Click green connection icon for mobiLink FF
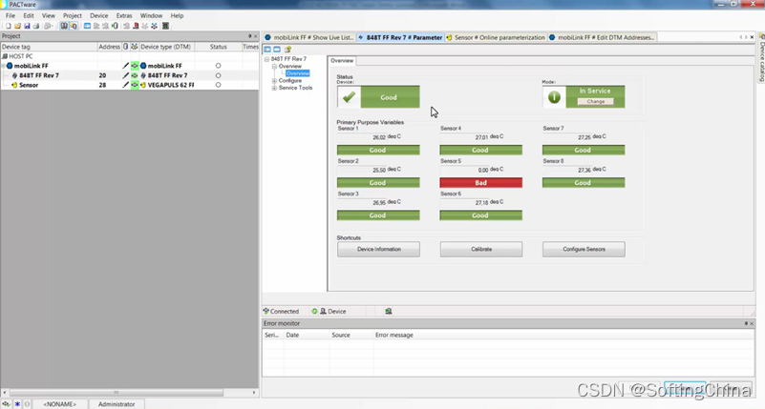The width and height of the screenshot is (765, 409). tap(135, 66)
